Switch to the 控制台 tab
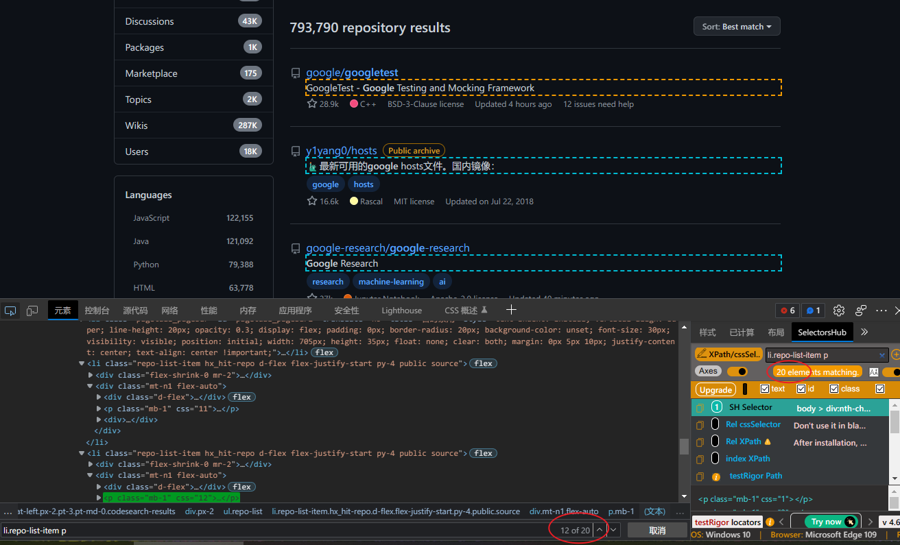 97,311
